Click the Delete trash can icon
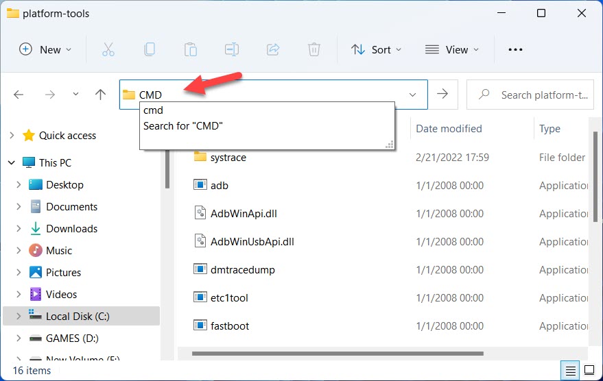This screenshot has height=381, width=603. pos(314,49)
